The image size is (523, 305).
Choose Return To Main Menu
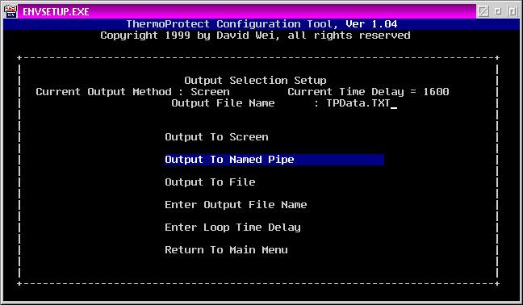226,250
